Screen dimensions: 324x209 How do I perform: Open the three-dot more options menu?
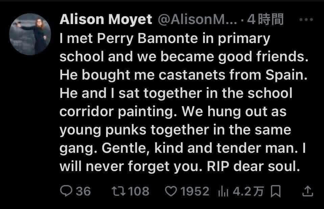[x=306, y=20]
